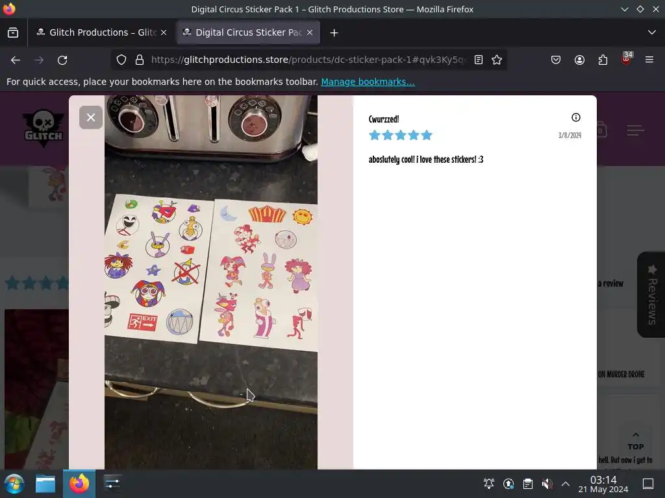The height and width of the screenshot is (498, 665).
Task: Open the extensions panel
Action: pyautogui.click(x=603, y=60)
